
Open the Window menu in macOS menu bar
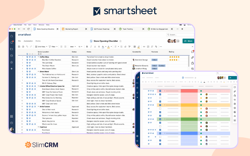[x=41, y=25]
